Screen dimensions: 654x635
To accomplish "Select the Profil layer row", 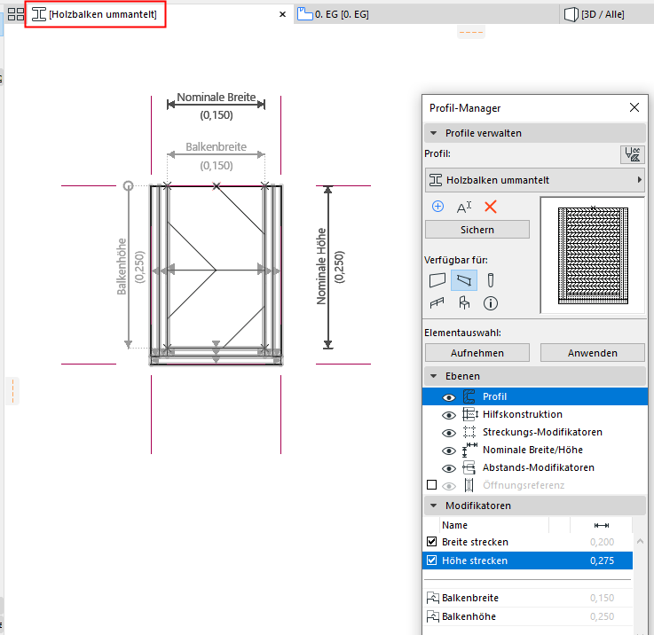I will (x=535, y=396).
